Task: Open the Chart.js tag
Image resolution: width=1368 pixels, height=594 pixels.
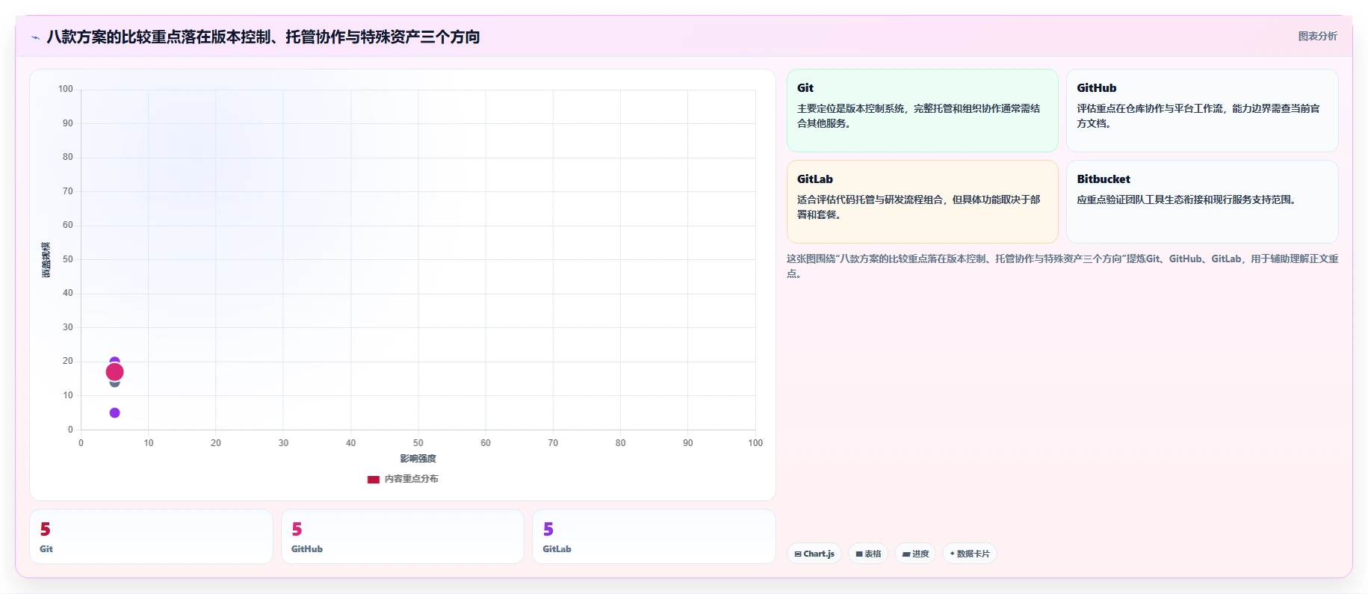Action: (814, 554)
